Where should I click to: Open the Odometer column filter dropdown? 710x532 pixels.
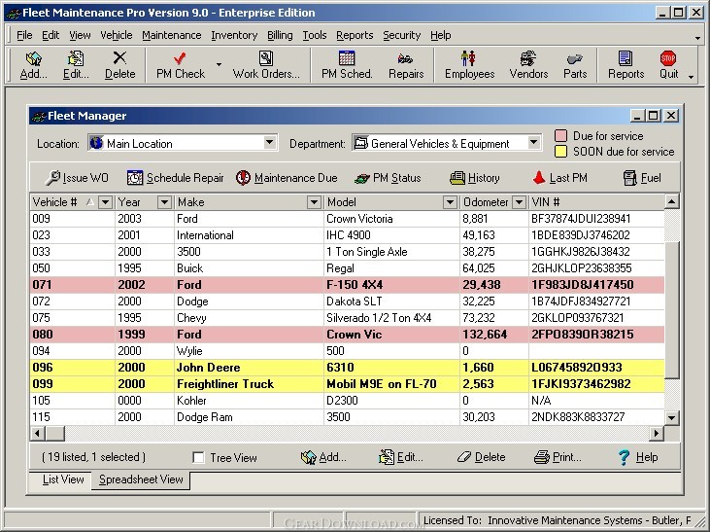tap(520, 202)
